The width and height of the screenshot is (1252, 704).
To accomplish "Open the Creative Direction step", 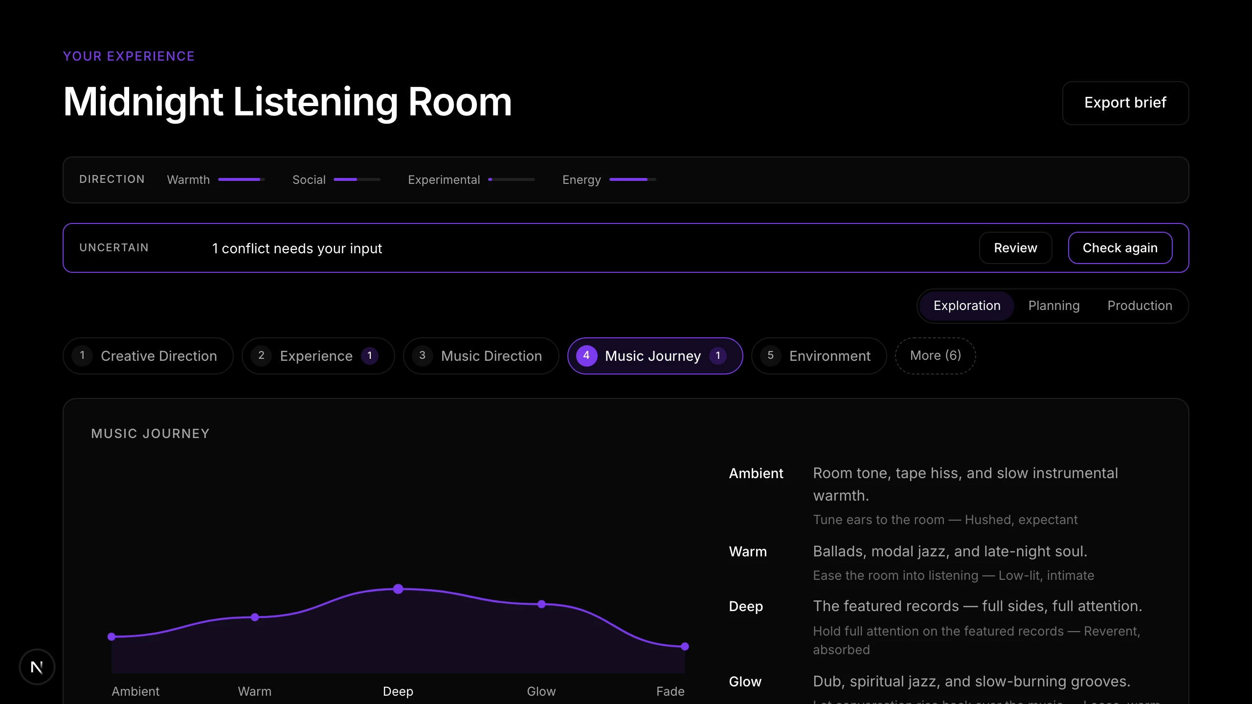I will [x=148, y=356].
